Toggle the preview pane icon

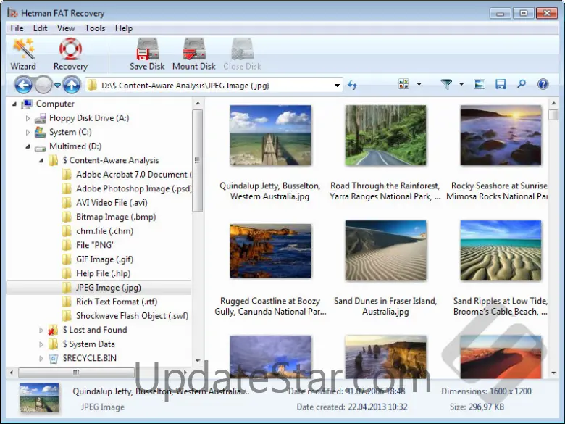[480, 85]
